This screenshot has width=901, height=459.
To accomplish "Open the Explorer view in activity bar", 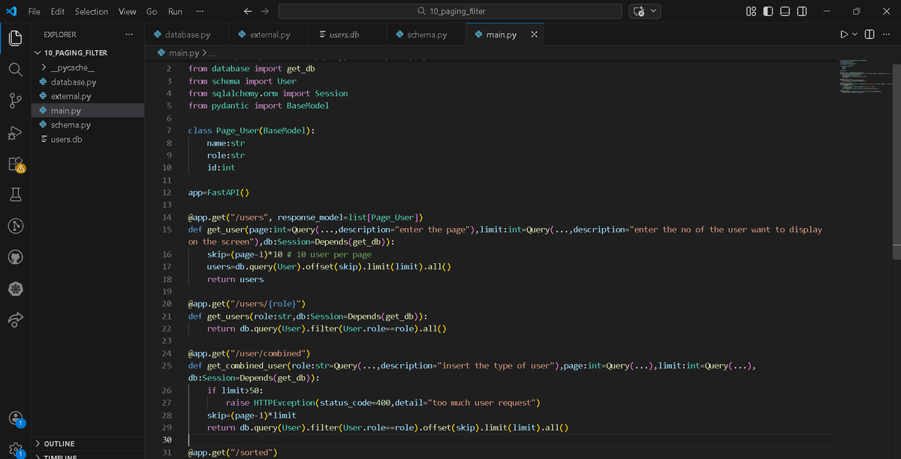I will pos(17,37).
